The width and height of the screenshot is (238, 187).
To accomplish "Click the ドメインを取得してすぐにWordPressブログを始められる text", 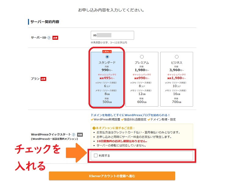I will 130,115.
